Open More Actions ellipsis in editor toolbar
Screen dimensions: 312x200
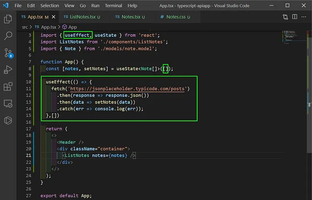click(304, 17)
